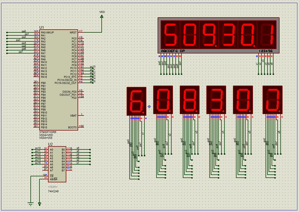
Task: Click the NRST pin label on U1
Action: coord(73,33)
